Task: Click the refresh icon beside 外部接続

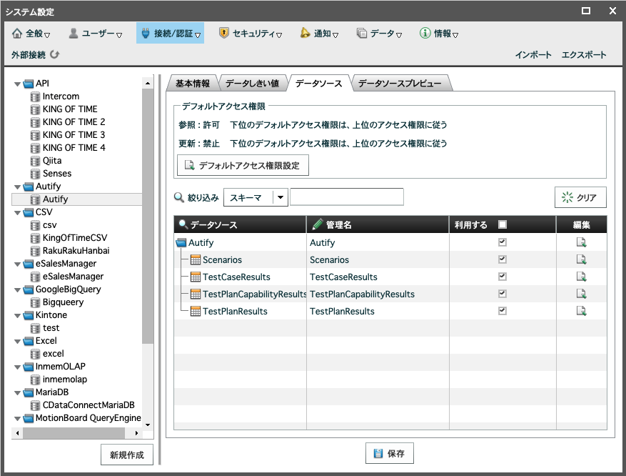Action: pyautogui.click(x=55, y=54)
